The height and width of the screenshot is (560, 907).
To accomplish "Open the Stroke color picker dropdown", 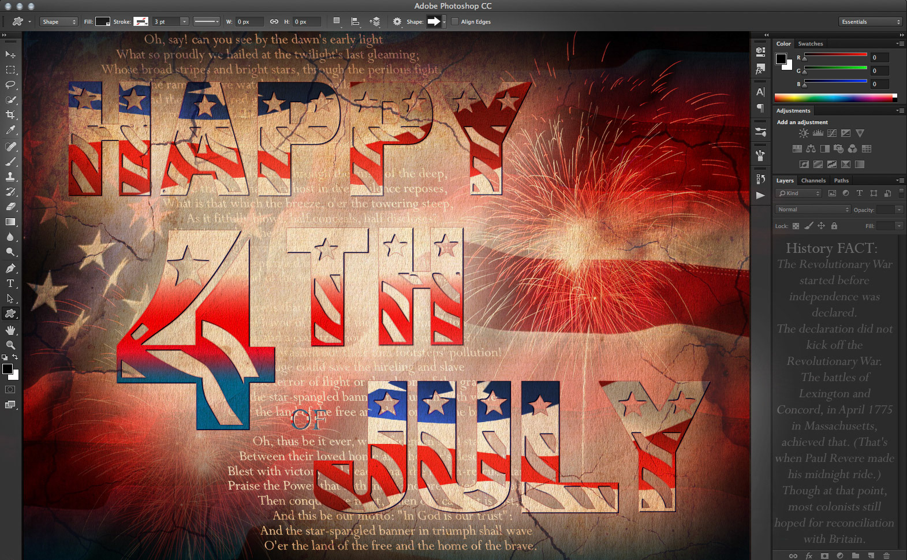I will [x=141, y=22].
